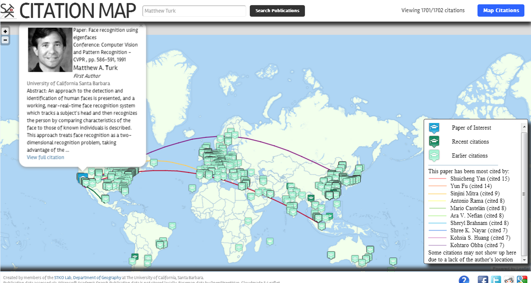The width and height of the screenshot is (531, 283).
Task: Click the citation marker in Australia's interior
Action: pyautogui.click(x=331, y=255)
